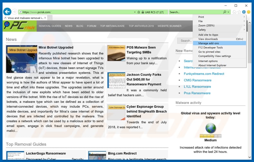Expand the address bar dropdown arrow
Viewport: 254px width, 162px height.
pyautogui.click(x=135, y=12)
